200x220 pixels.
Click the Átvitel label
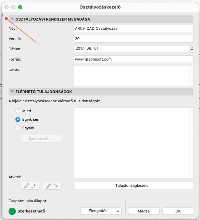[15, 177]
